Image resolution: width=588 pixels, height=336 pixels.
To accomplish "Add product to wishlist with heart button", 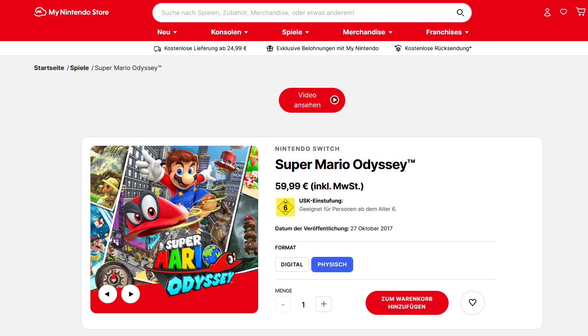I will (473, 303).
